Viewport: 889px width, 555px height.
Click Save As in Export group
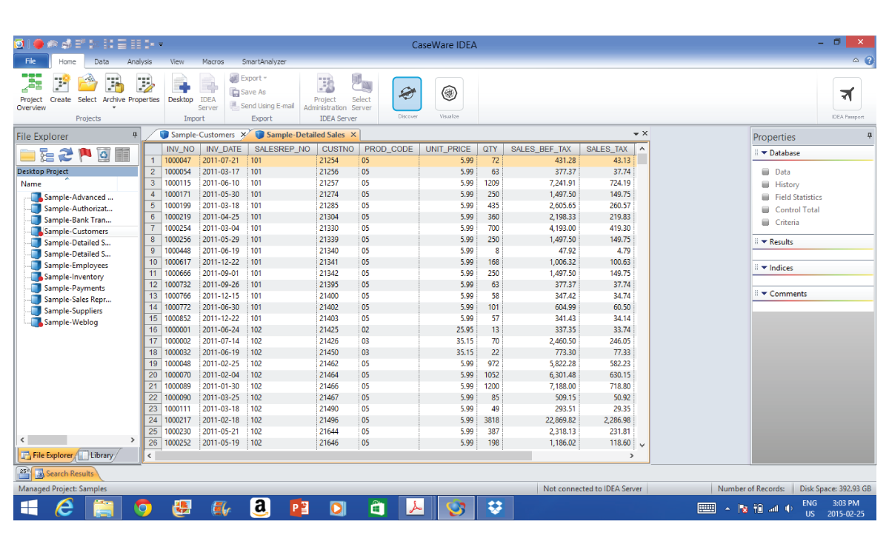tap(247, 92)
